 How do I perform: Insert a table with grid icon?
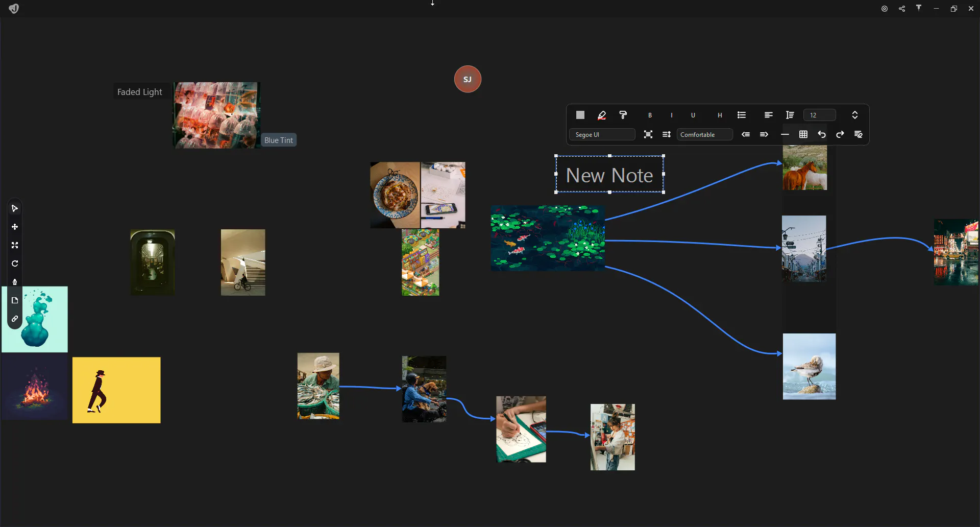803,134
